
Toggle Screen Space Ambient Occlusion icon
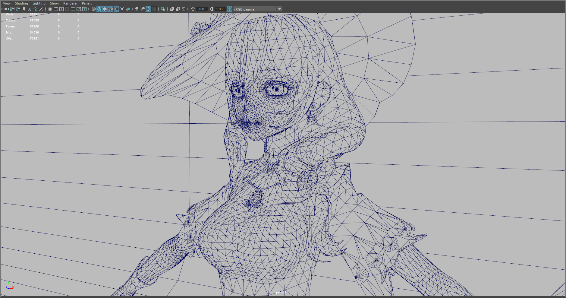tap(137, 9)
